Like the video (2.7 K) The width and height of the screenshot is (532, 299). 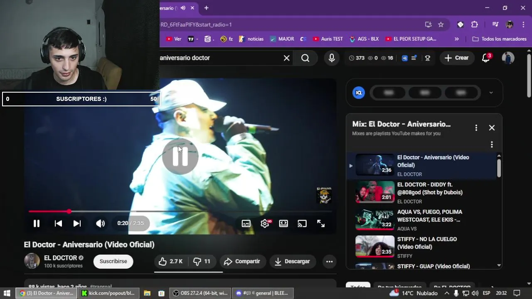(x=171, y=261)
